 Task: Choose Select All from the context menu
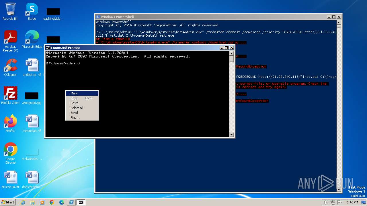(82, 108)
